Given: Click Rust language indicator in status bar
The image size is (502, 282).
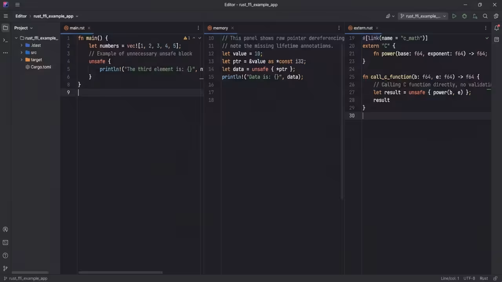Looking at the screenshot, I should point(484,278).
